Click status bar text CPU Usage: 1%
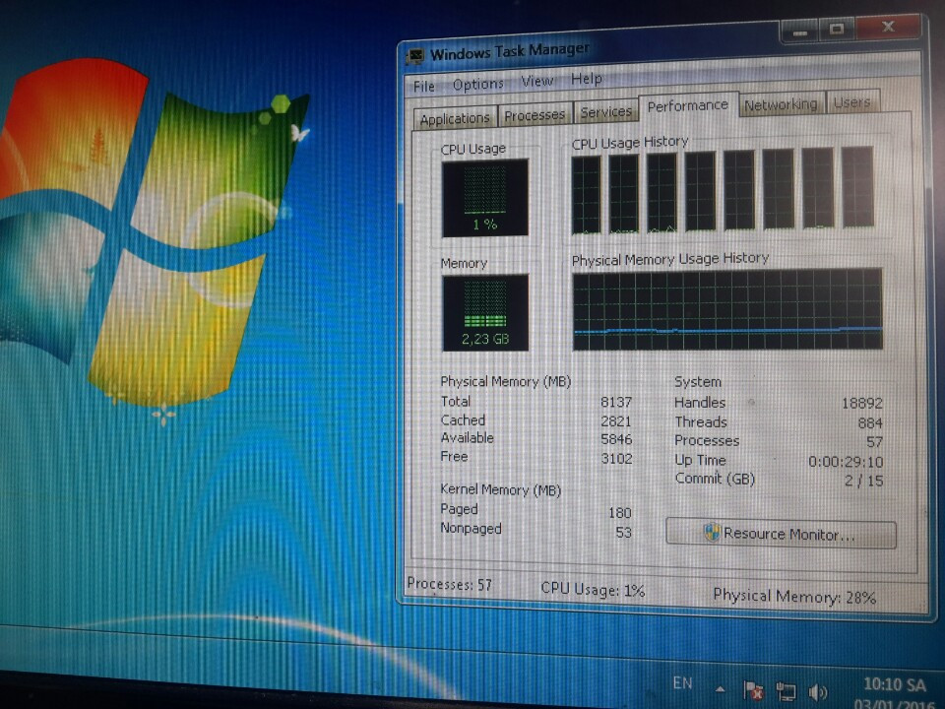945x709 pixels. click(x=593, y=590)
